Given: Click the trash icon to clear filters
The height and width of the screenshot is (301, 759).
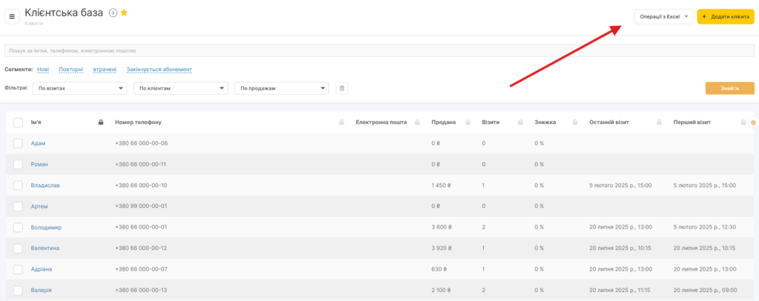Looking at the screenshot, I should pyautogui.click(x=342, y=89).
